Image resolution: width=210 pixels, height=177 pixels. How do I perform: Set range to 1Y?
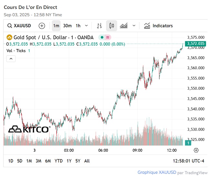69,161
